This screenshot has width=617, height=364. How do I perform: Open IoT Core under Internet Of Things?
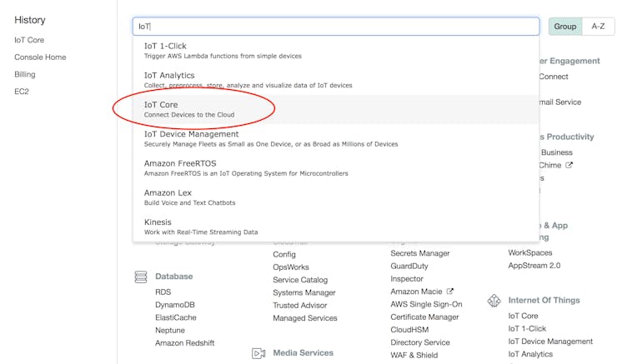coord(523,316)
